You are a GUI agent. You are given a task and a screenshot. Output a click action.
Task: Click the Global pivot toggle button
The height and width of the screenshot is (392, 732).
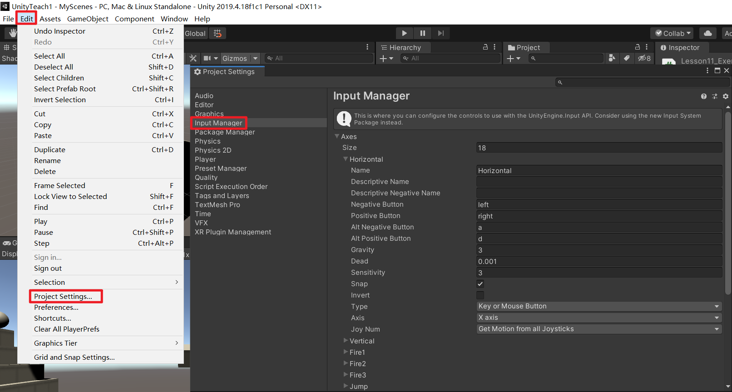tap(196, 33)
